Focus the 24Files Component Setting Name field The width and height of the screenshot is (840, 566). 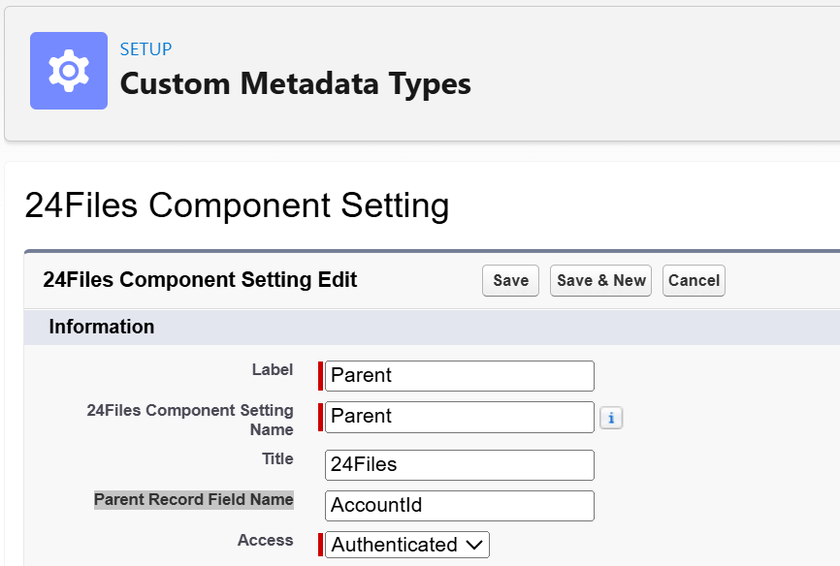(460, 417)
